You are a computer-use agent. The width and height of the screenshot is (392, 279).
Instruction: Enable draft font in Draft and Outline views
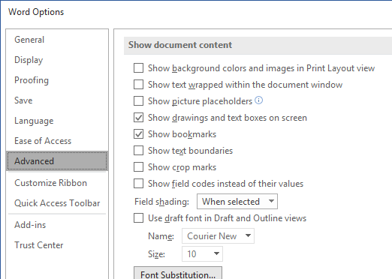tap(138, 218)
